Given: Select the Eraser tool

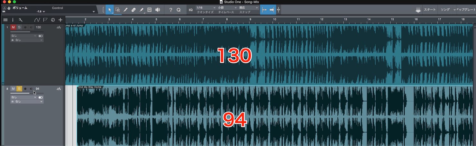Looking at the screenshot, I should pyautogui.click(x=133, y=10).
